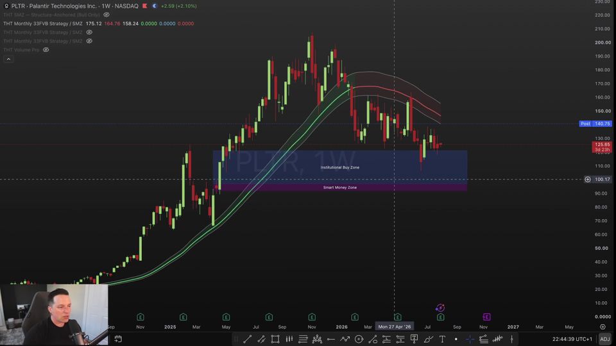Screen dimensions: 616x346
Task: Select the circle drawing tool
Action: 359,339
